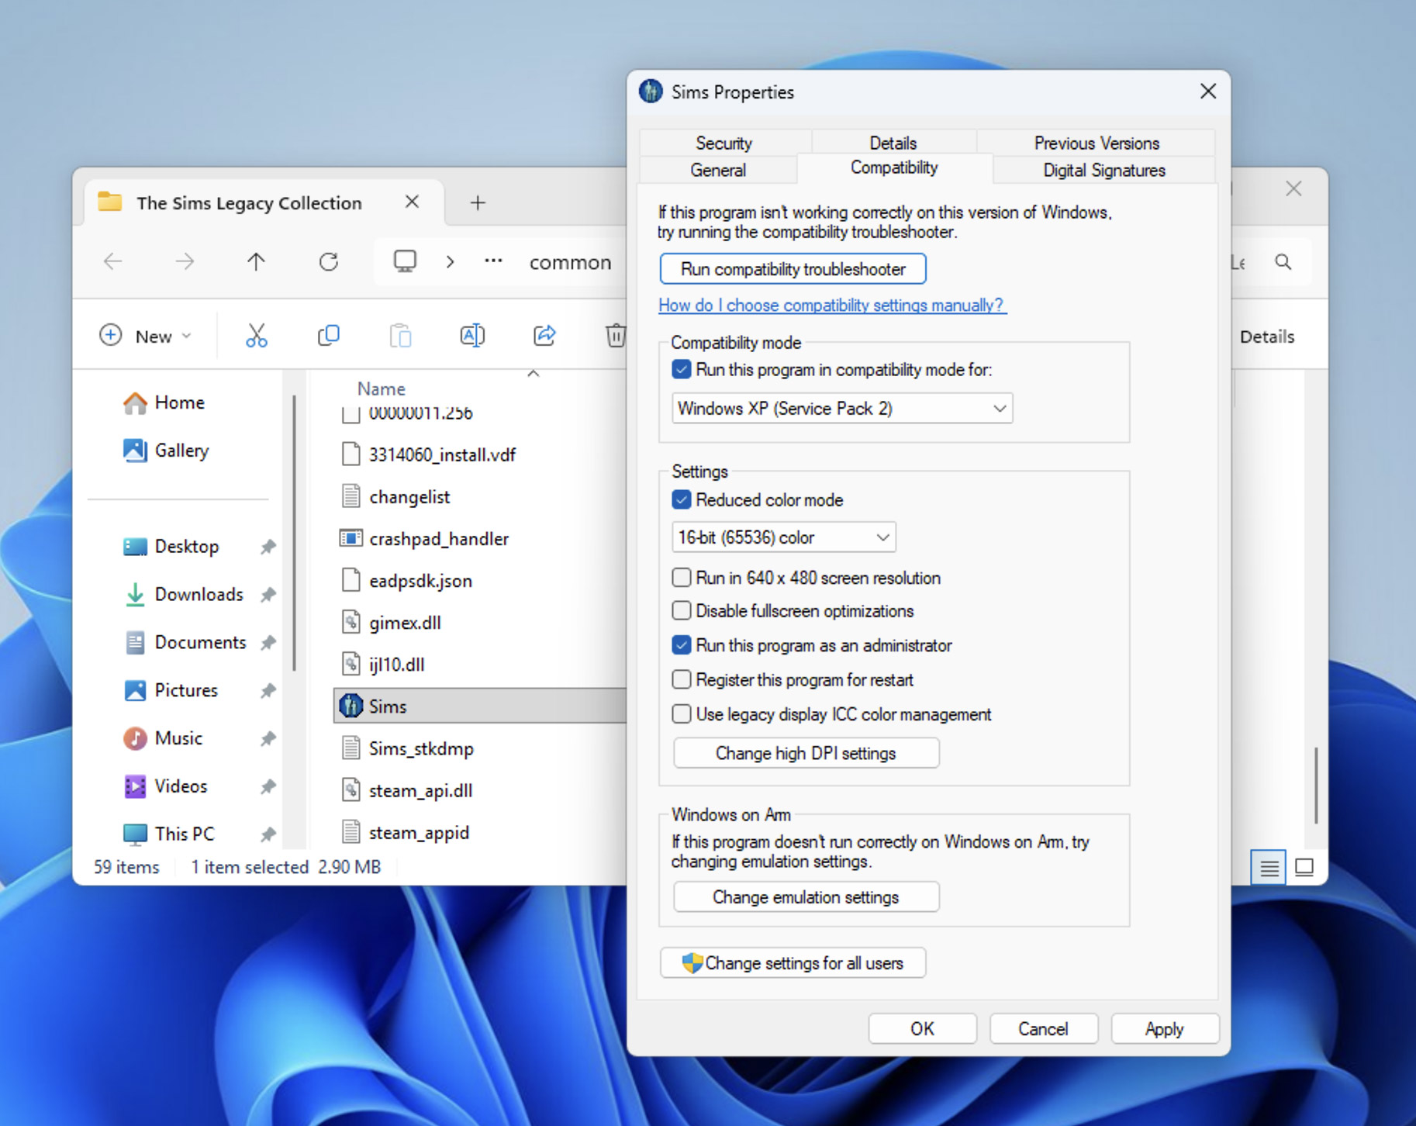Enable Run in 640 x 480 screen resolution
Viewport: 1416px width, 1126px height.
pos(681,578)
